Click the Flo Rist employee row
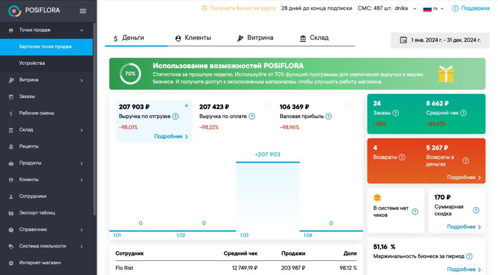Viewport: 498px width, 275px height. (236, 268)
